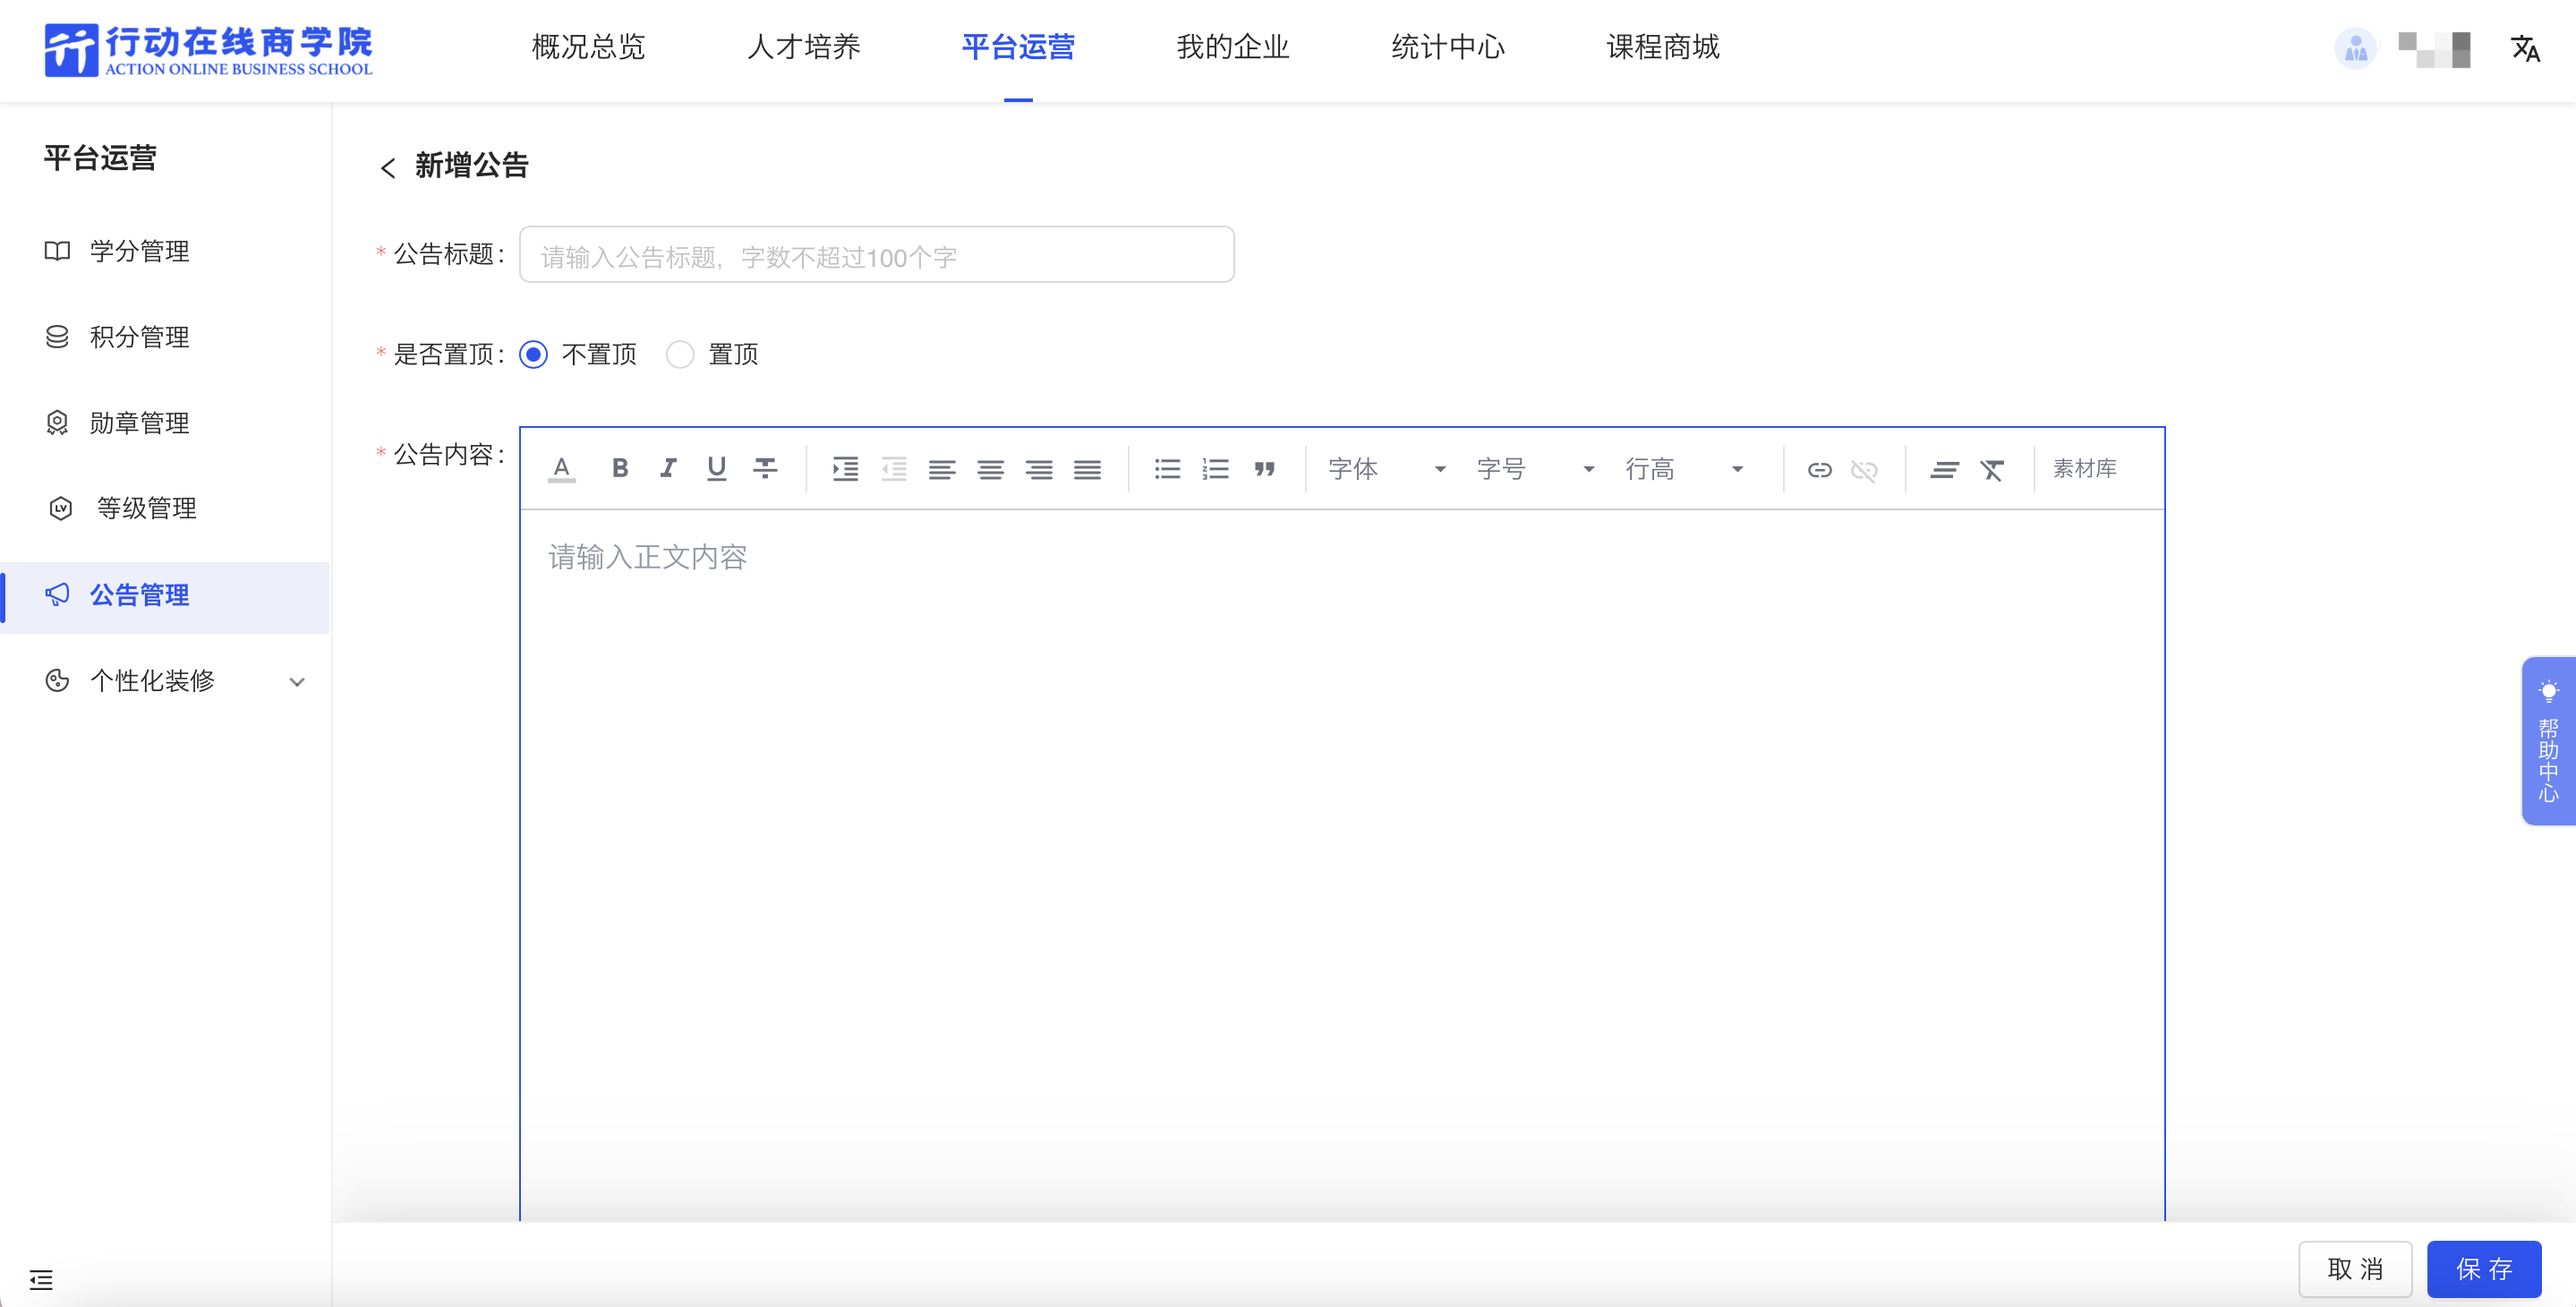
Task: Insert horizontal rule icon
Action: (x=1945, y=470)
